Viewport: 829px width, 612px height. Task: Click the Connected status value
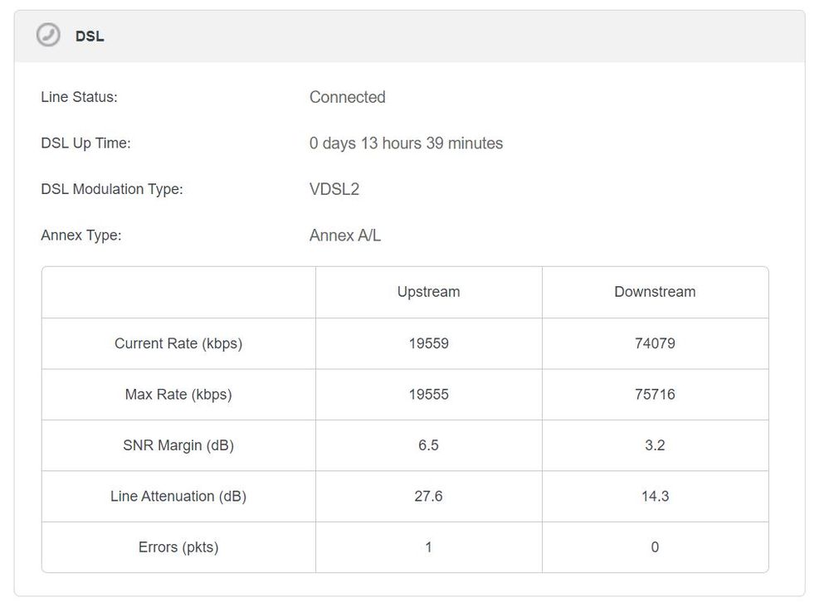pyautogui.click(x=347, y=97)
